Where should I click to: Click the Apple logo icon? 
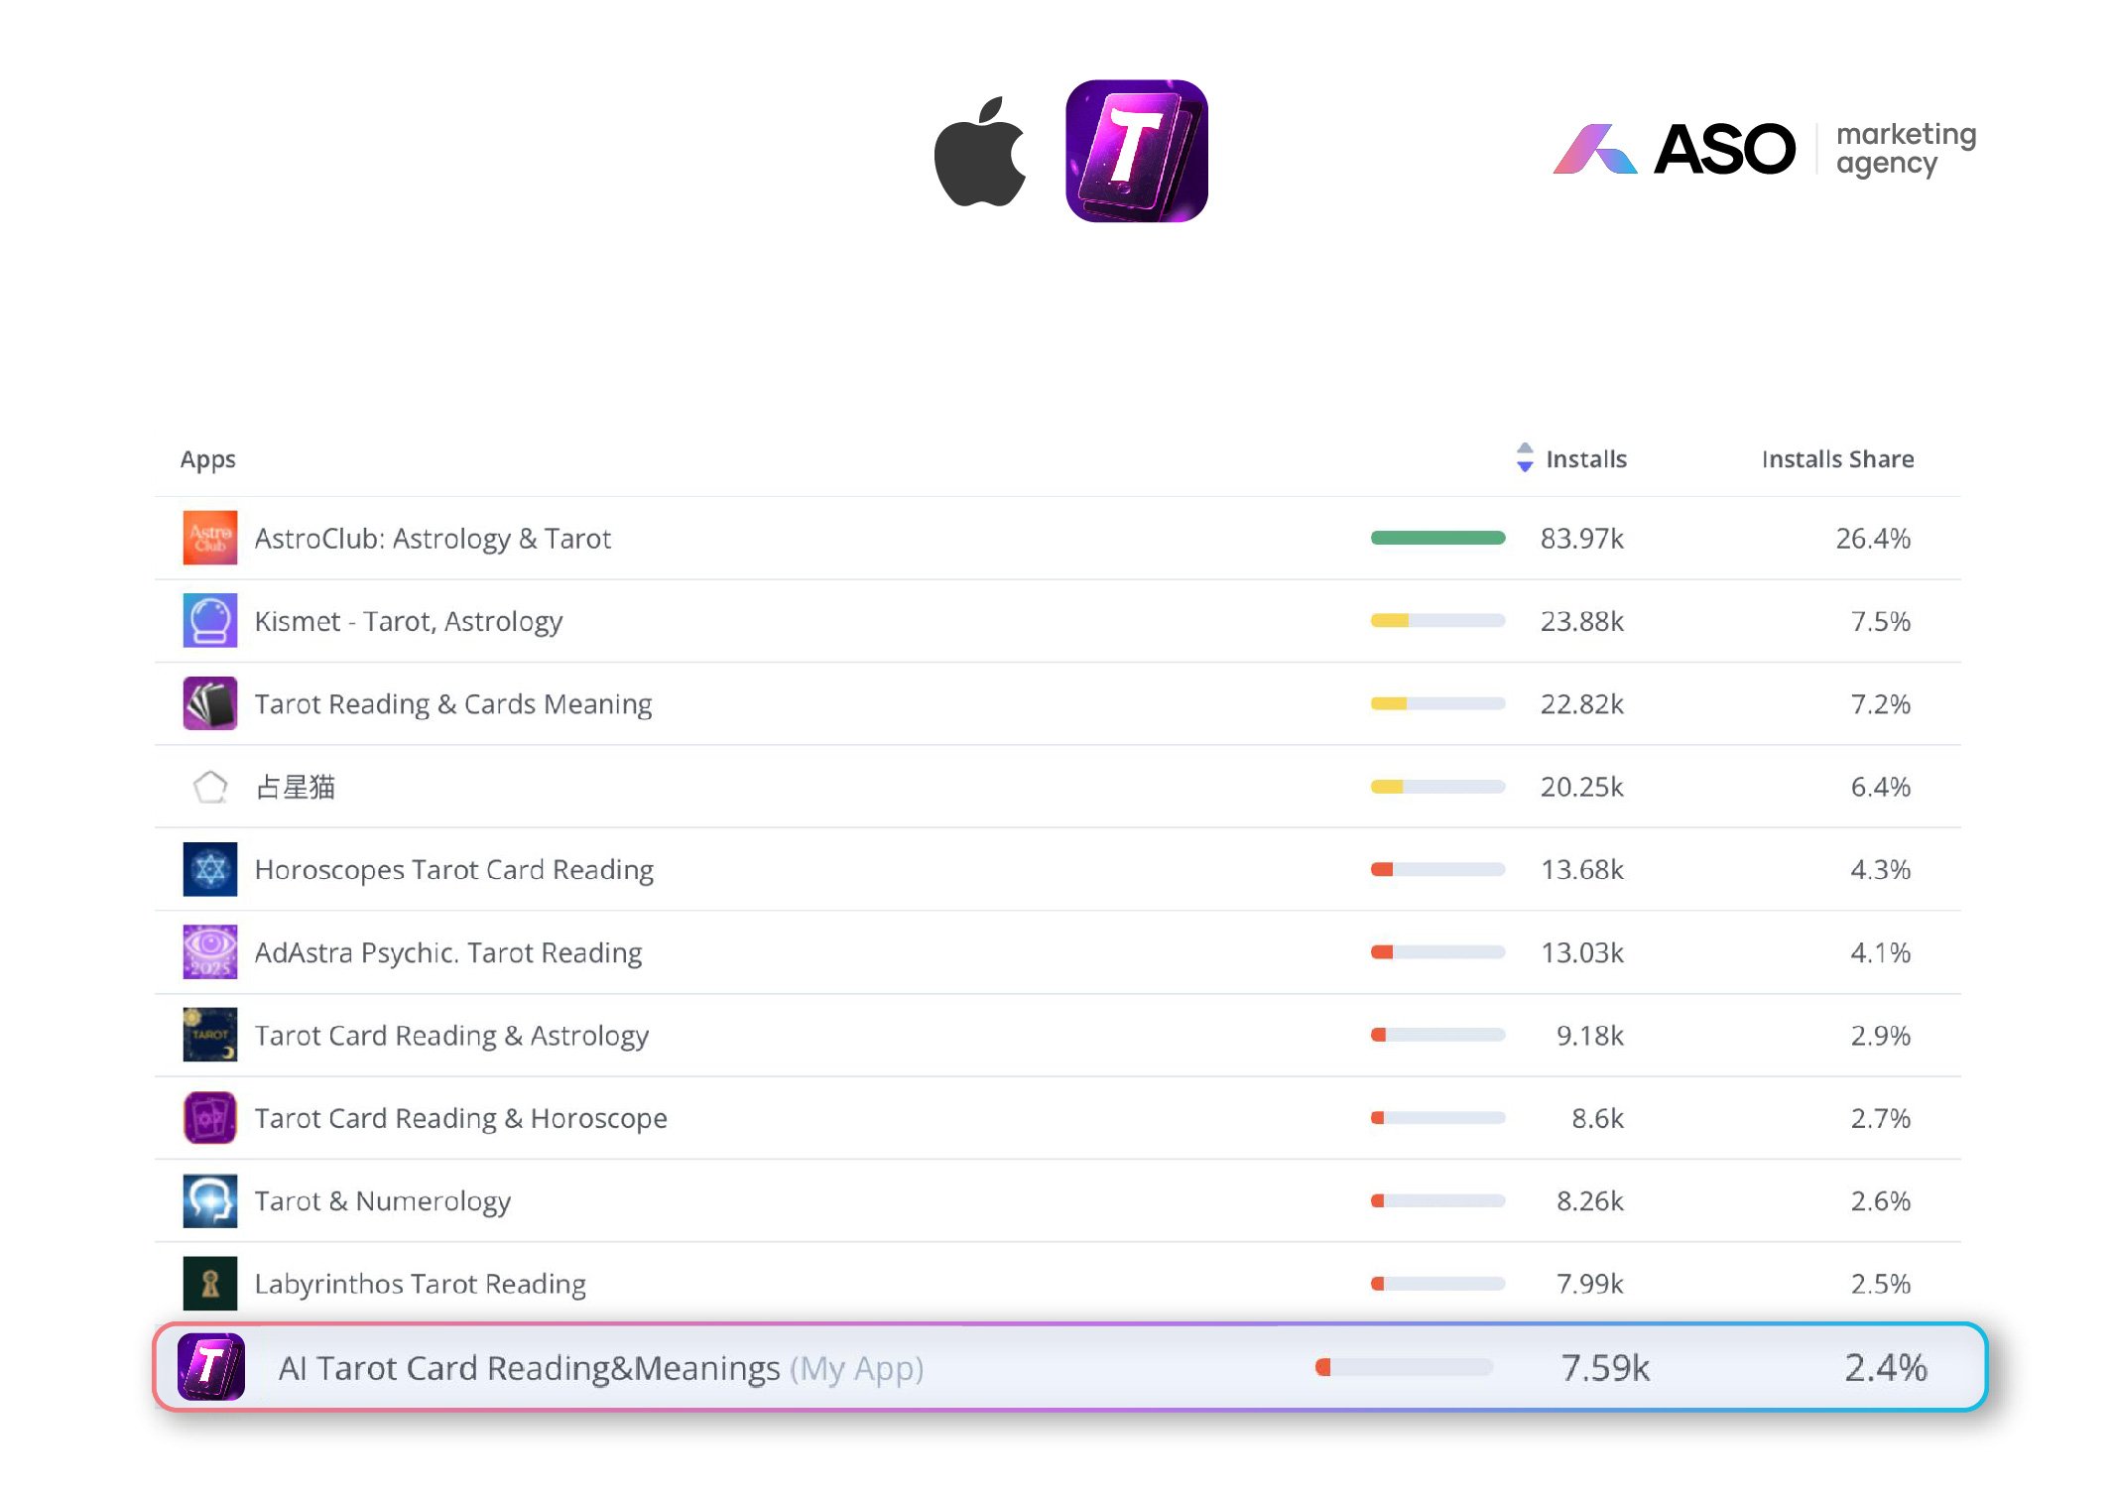point(980,152)
